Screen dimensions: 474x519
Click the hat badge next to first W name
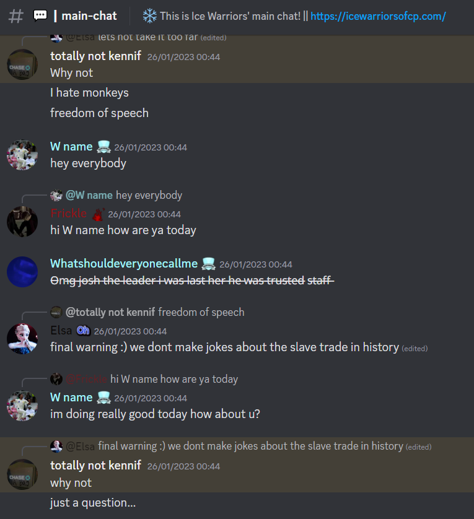(103, 147)
